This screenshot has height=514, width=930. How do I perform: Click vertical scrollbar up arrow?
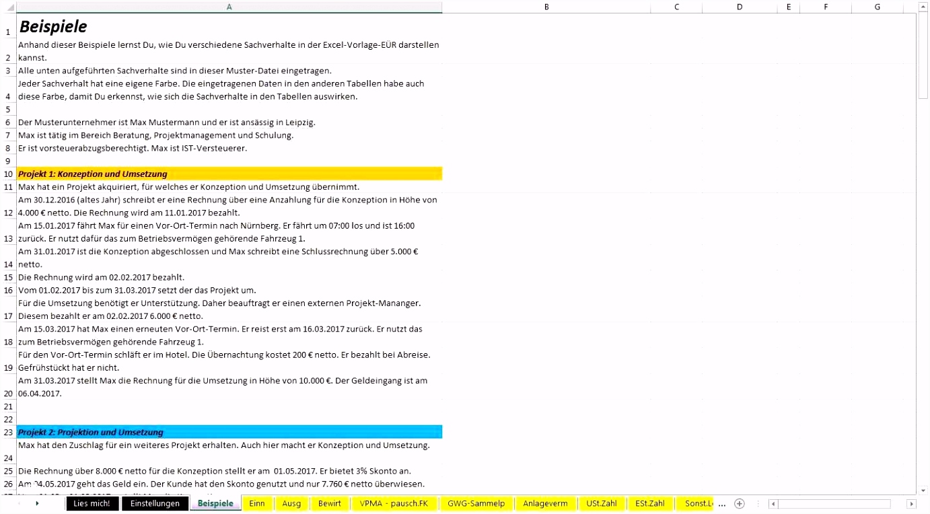coord(923,6)
